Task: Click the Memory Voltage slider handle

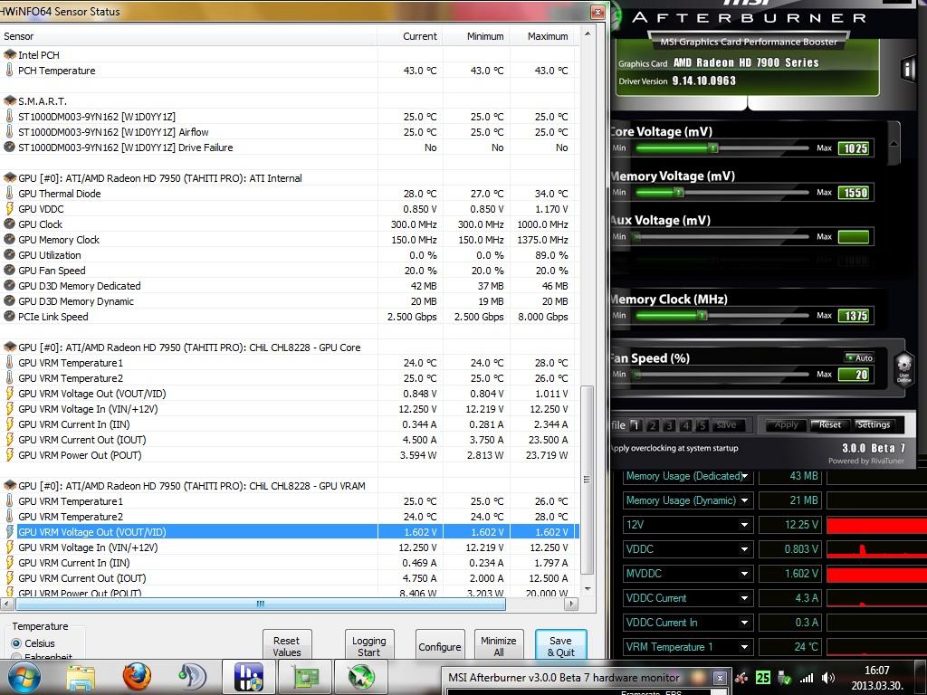Action: tap(679, 192)
